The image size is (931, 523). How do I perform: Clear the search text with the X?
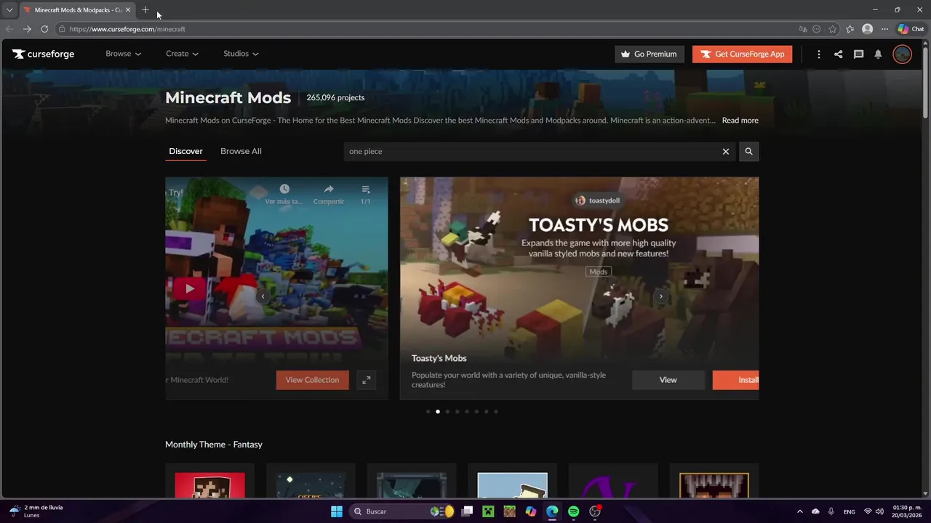tap(725, 151)
